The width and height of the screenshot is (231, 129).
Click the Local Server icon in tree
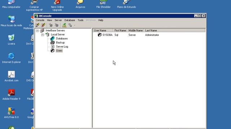coord(47,34)
